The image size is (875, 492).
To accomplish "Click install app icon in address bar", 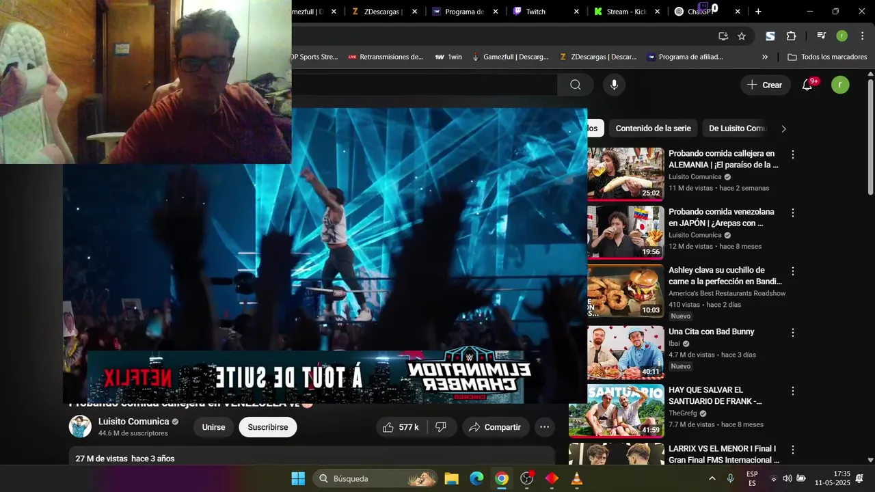I will pyautogui.click(x=723, y=36).
